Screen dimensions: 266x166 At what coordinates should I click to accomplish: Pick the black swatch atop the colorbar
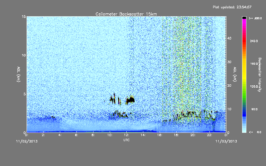coord(244,18)
